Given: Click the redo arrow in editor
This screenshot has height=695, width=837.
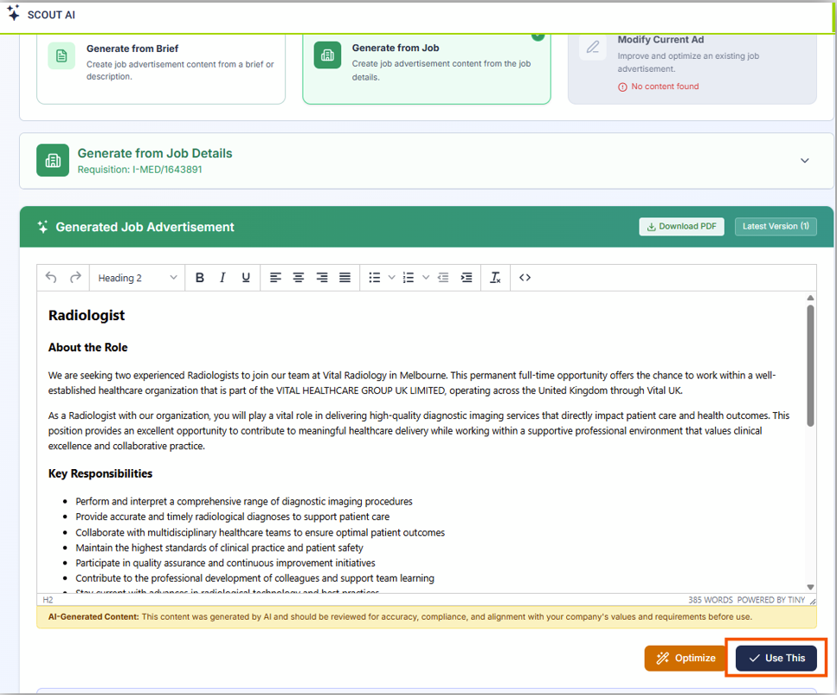Looking at the screenshot, I should point(75,278).
